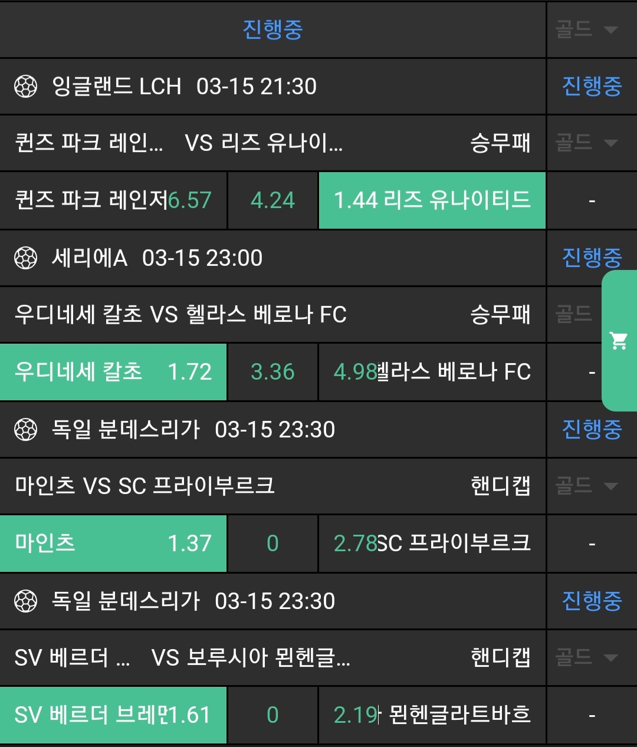Toggle 리즈 유나이티드 1.44 win bet

[432, 200]
